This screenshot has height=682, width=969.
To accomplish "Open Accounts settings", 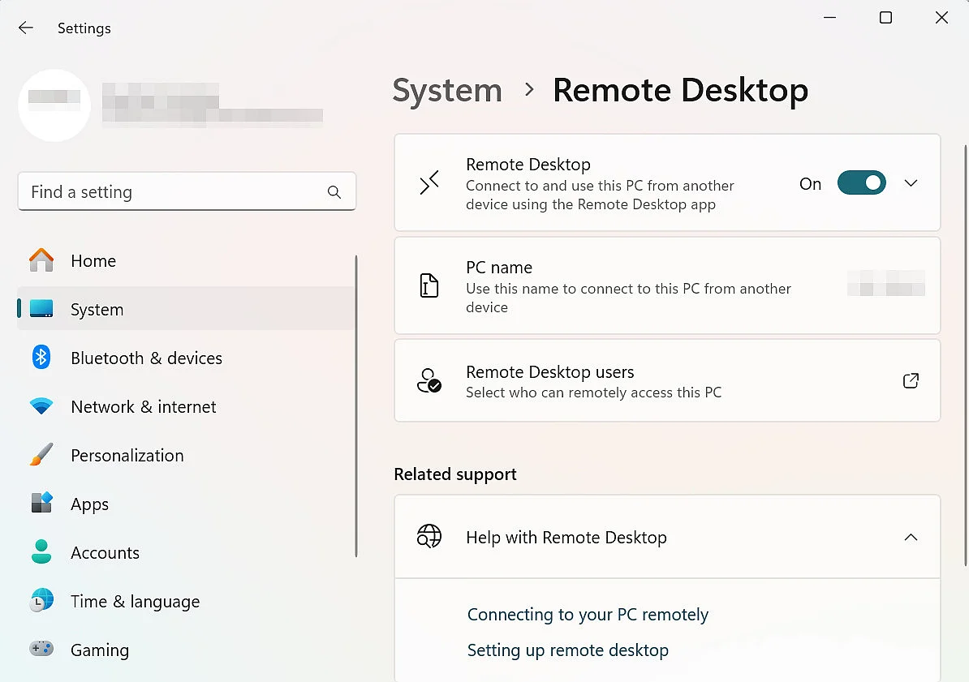I will [x=185, y=552].
